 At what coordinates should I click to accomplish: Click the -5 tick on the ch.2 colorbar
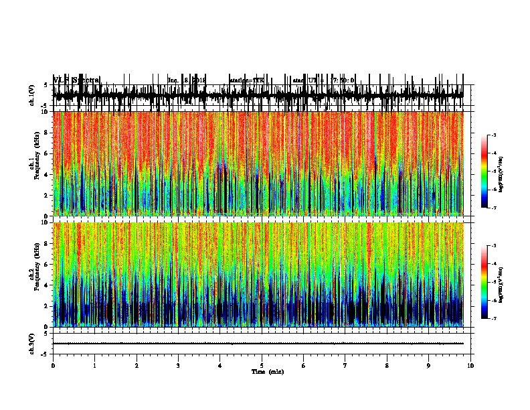[x=493, y=282]
